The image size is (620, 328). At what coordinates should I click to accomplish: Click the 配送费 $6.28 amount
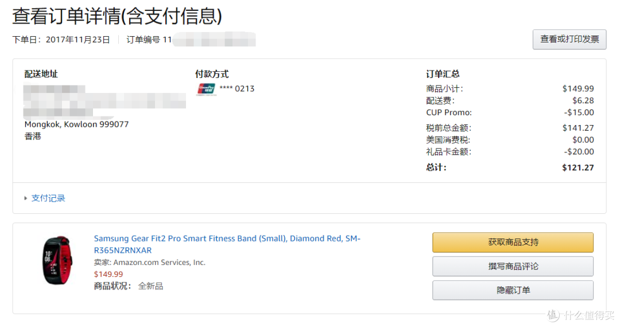click(583, 101)
